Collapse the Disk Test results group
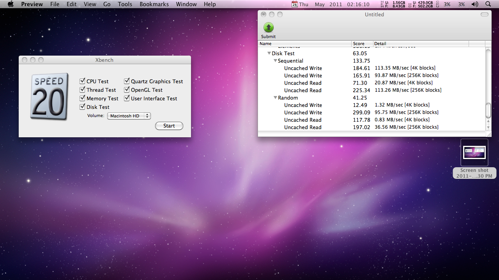 (269, 53)
